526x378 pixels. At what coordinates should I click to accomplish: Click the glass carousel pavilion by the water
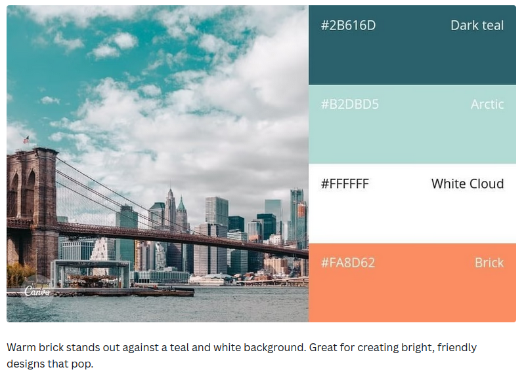[x=91, y=274]
